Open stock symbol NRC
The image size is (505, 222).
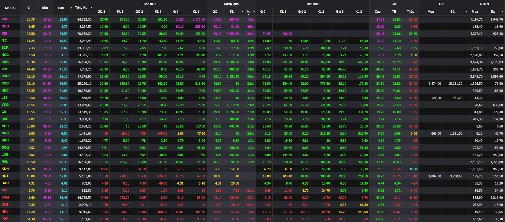pos(5,133)
